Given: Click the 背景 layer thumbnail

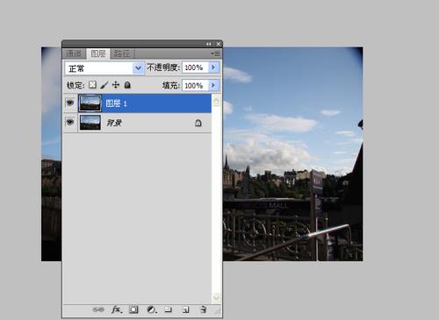Looking at the screenshot, I should [90, 123].
